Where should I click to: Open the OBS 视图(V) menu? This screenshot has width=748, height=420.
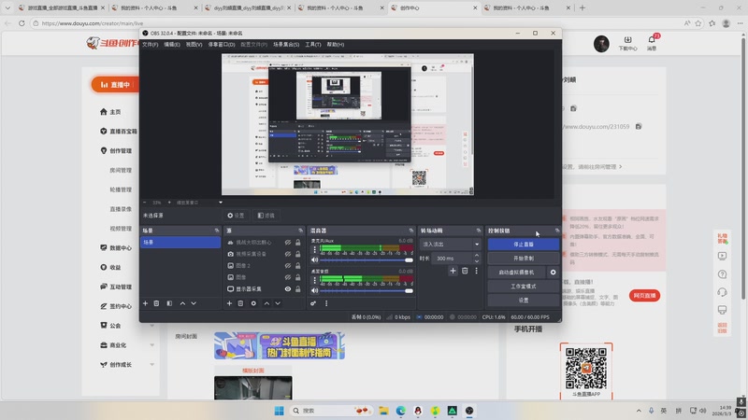(x=194, y=44)
